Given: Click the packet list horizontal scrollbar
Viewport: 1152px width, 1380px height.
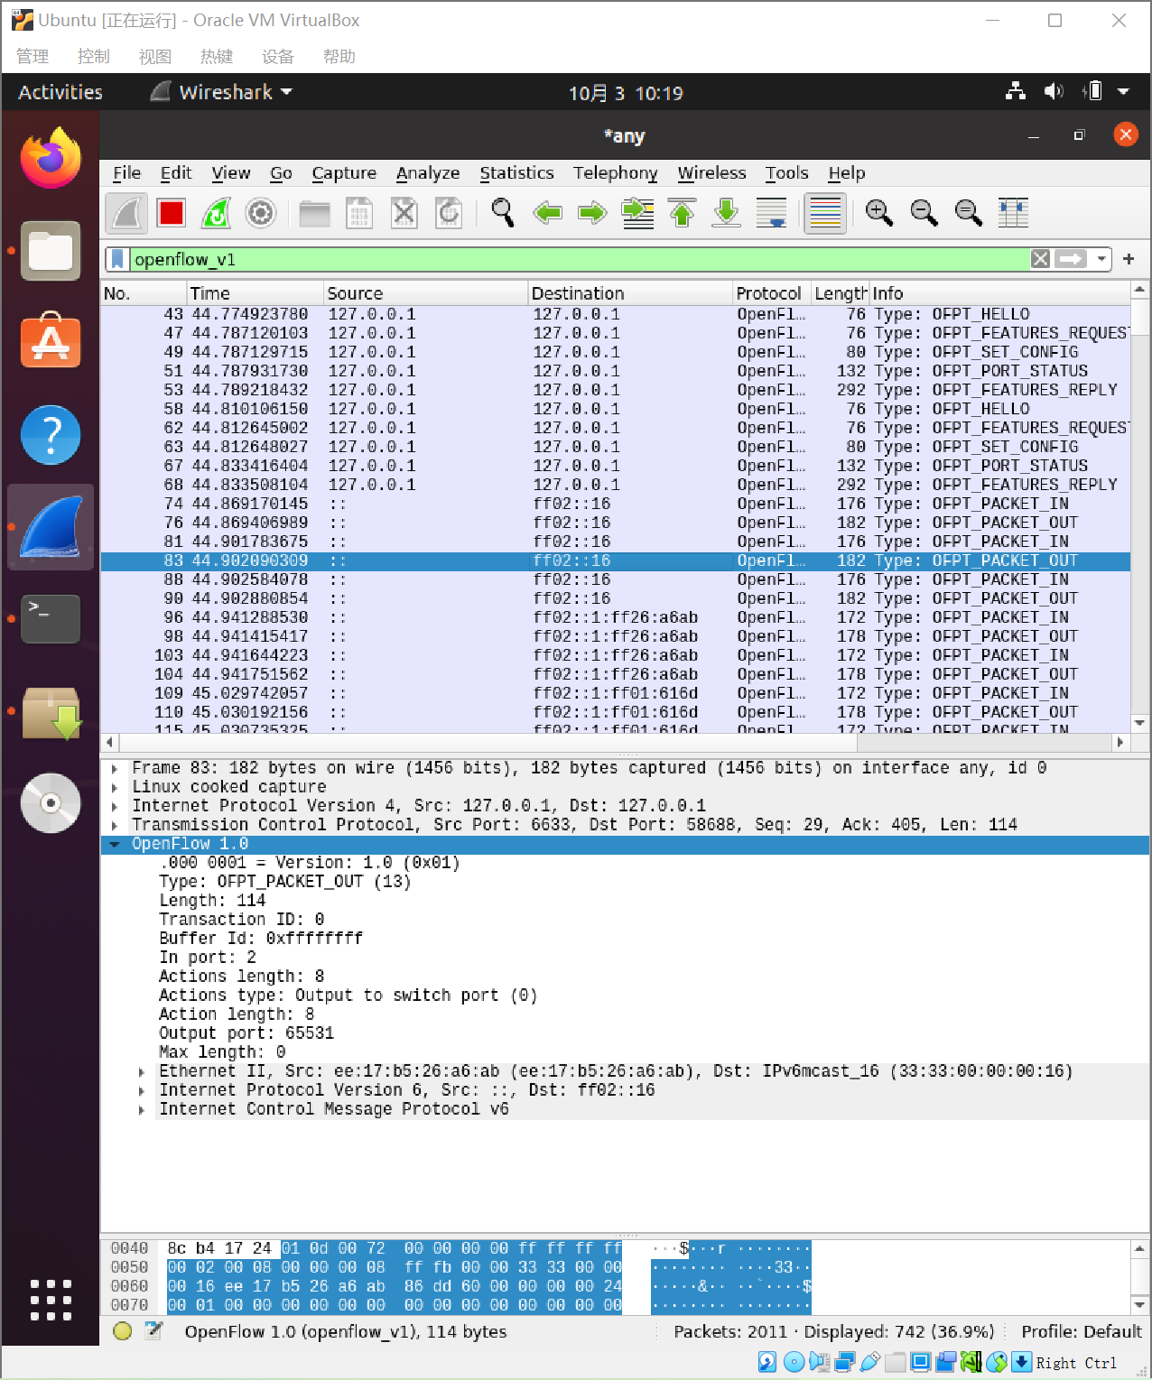Looking at the screenshot, I should tap(615, 742).
